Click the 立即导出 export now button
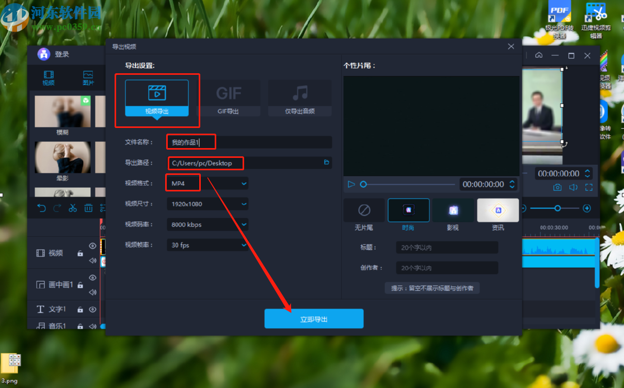The image size is (624, 388). tap(314, 319)
